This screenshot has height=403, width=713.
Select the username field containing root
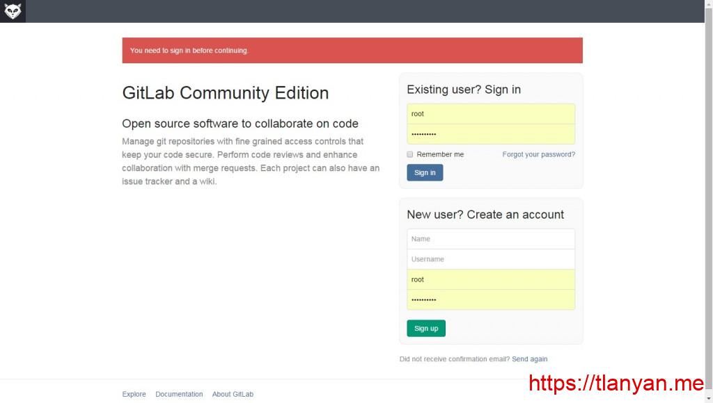tap(490, 113)
